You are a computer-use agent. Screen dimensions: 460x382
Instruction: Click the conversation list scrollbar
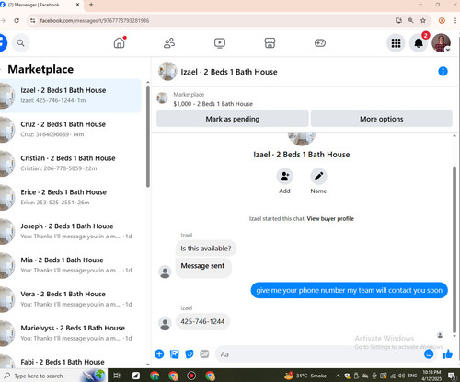[148, 136]
